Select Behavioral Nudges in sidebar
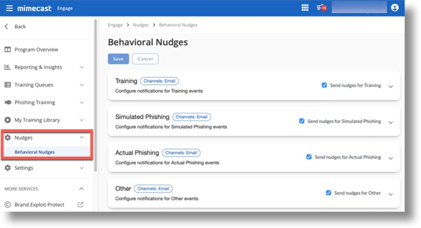 tap(35, 152)
